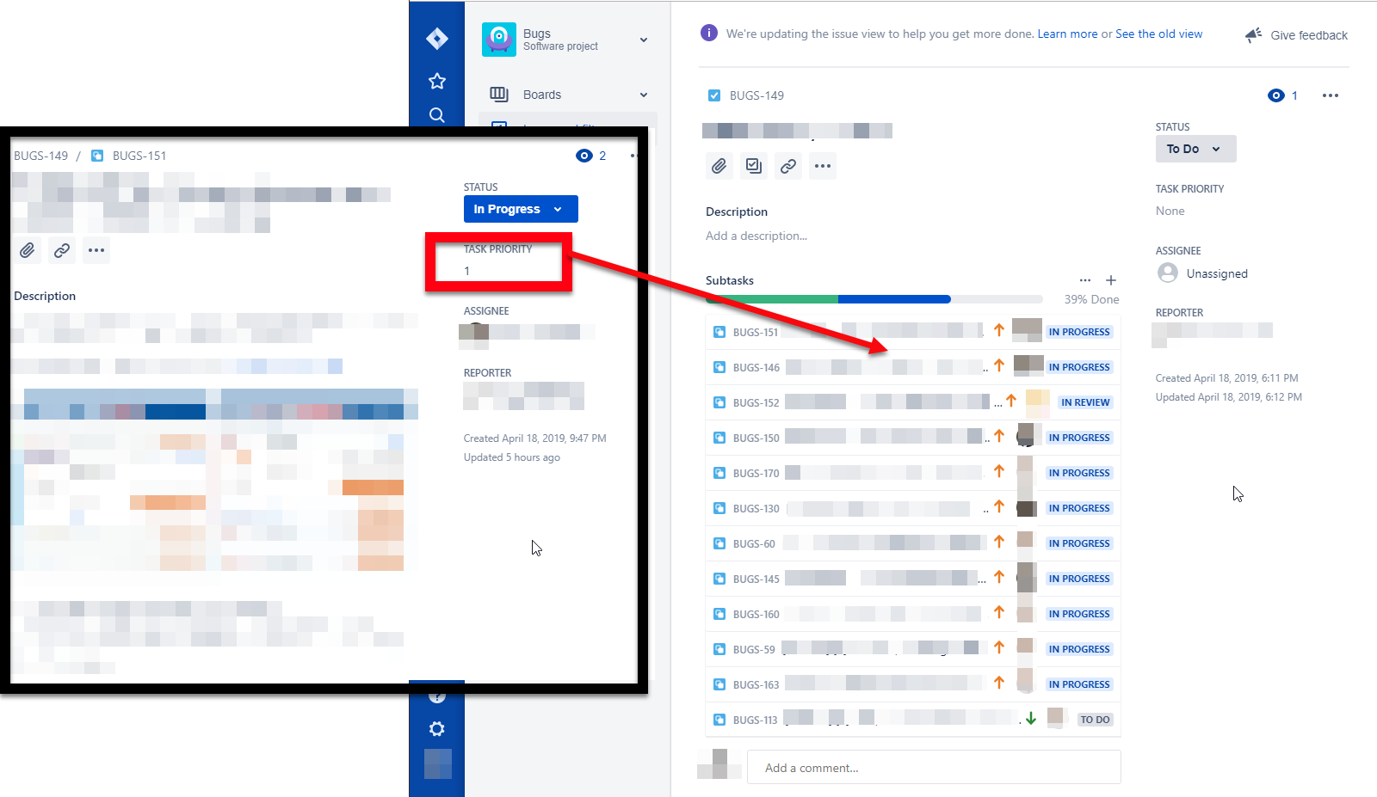Click BUGS-151 breadcrumb link in popup
Viewport: 1377px width, 797px height.
pos(139,156)
